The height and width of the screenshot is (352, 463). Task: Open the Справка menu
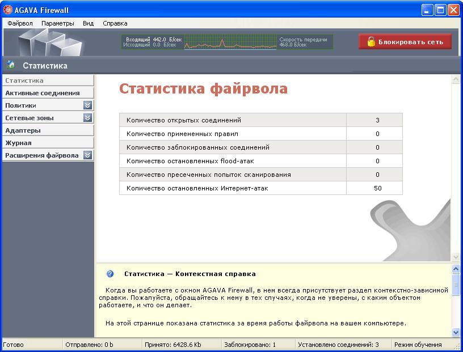click(x=115, y=23)
